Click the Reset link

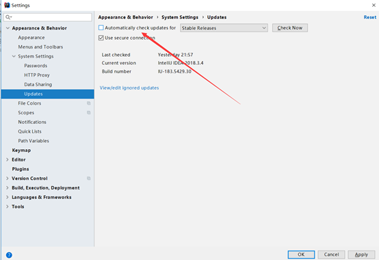pyautogui.click(x=370, y=17)
